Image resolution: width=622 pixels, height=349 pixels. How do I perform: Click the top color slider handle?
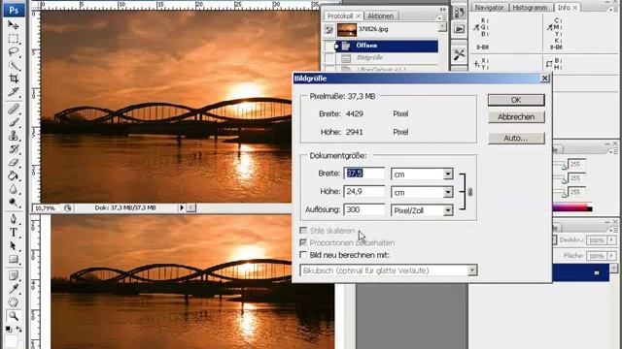coord(564,167)
